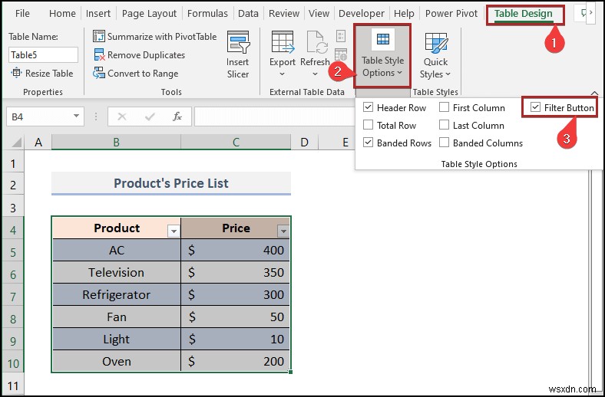Switch to the Data tab

pyautogui.click(x=248, y=14)
